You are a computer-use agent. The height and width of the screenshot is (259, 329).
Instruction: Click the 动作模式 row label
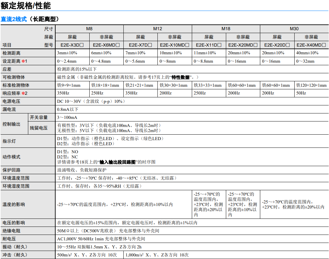pos(11,157)
